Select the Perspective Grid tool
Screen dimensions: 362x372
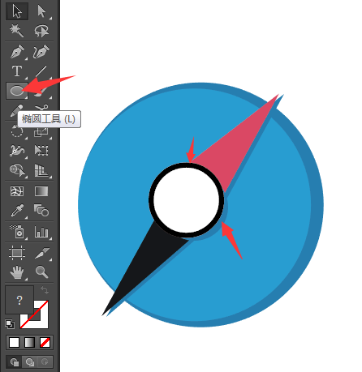point(41,170)
